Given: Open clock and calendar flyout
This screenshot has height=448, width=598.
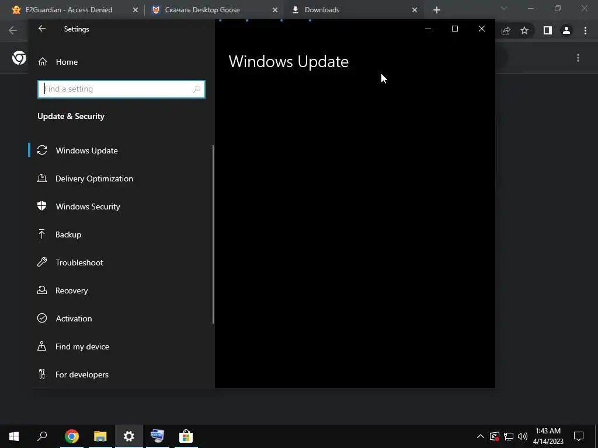Looking at the screenshot, I should pos(548,436).
